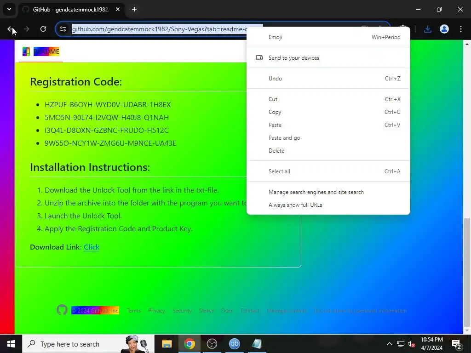Choose Paste and go
This screenshot has width=471, height=353.
click(328, 138)
